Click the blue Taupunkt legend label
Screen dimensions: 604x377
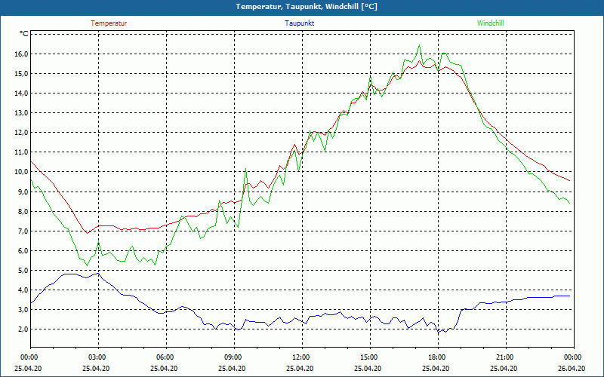299,23
